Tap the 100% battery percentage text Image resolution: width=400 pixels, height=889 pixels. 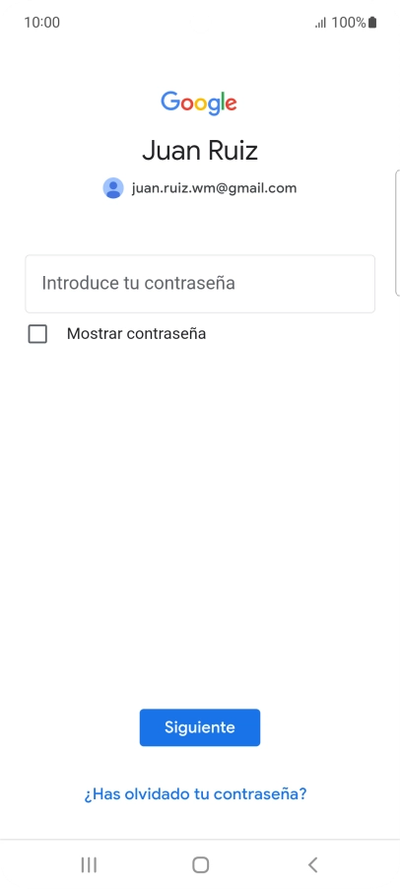tap(349, 23)
